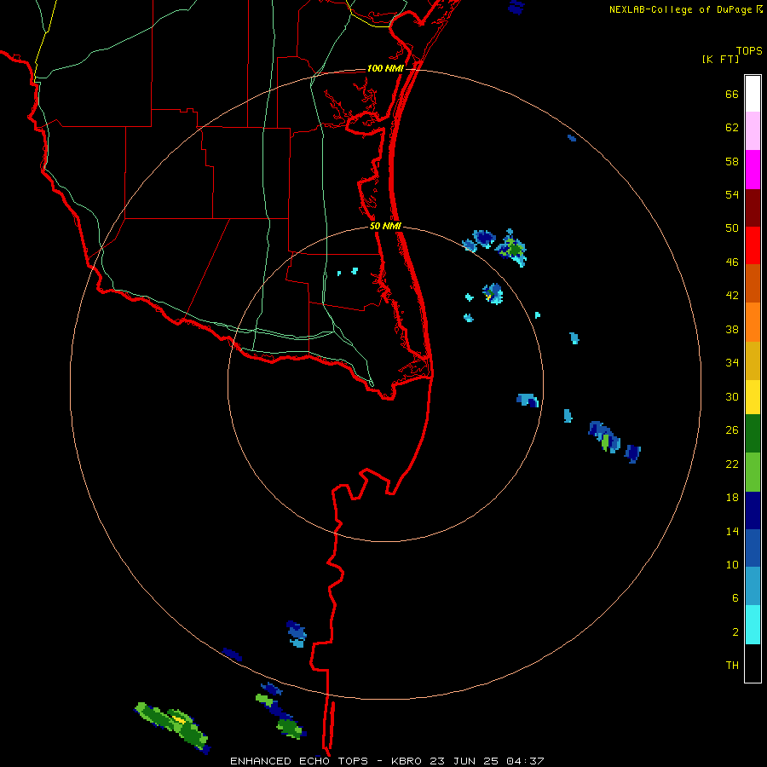767x767 pixels.
Task: Click the TH threshold label
Action: (732, 666)
